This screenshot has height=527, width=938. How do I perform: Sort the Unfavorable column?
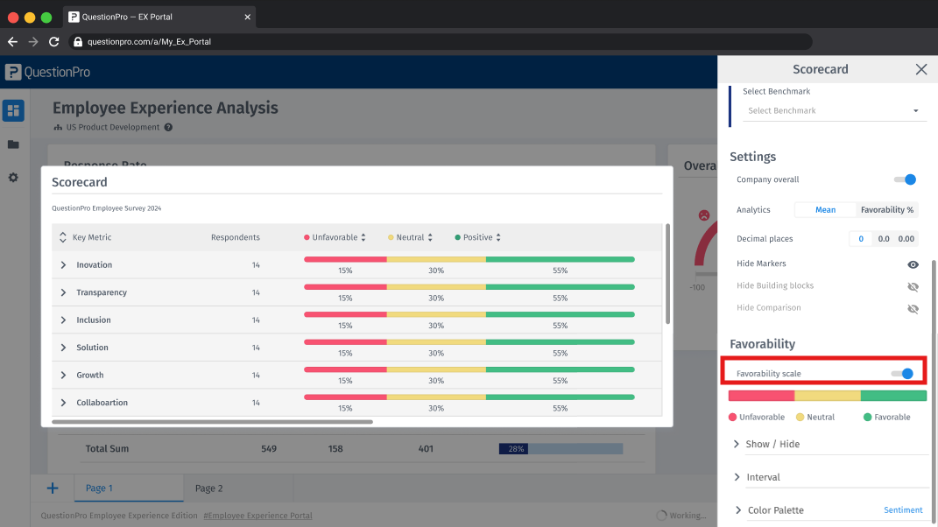[363, 237]
